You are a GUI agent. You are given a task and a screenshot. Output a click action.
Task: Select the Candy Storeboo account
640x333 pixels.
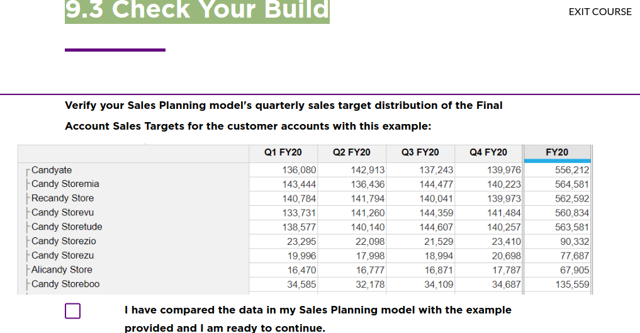(65, 284)
